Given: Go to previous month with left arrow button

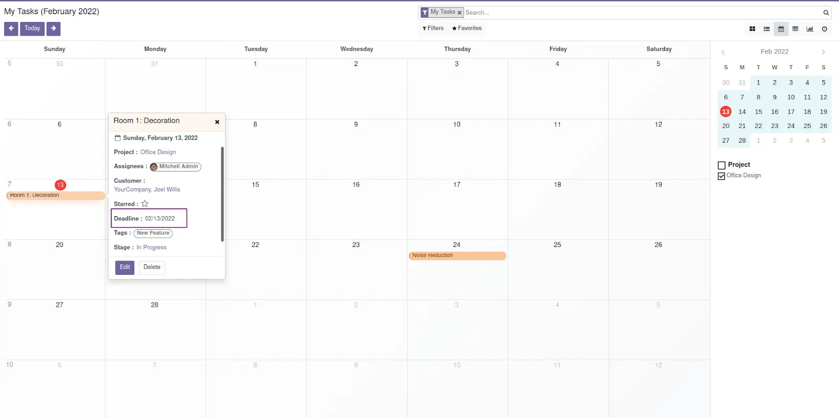Looking at the screenshot, I should click(11, 28).
